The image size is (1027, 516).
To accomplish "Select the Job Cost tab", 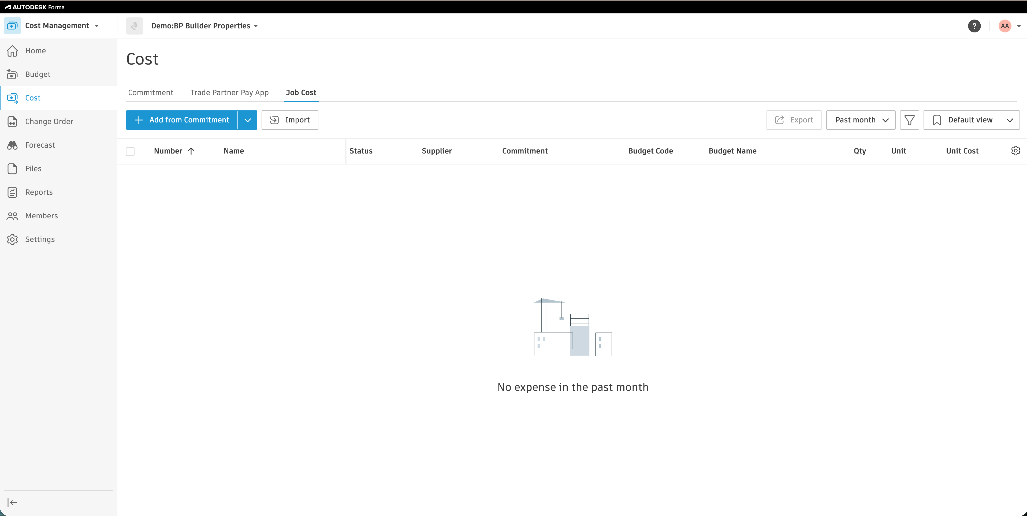I will pyautogui.click(x=301, y=92).
